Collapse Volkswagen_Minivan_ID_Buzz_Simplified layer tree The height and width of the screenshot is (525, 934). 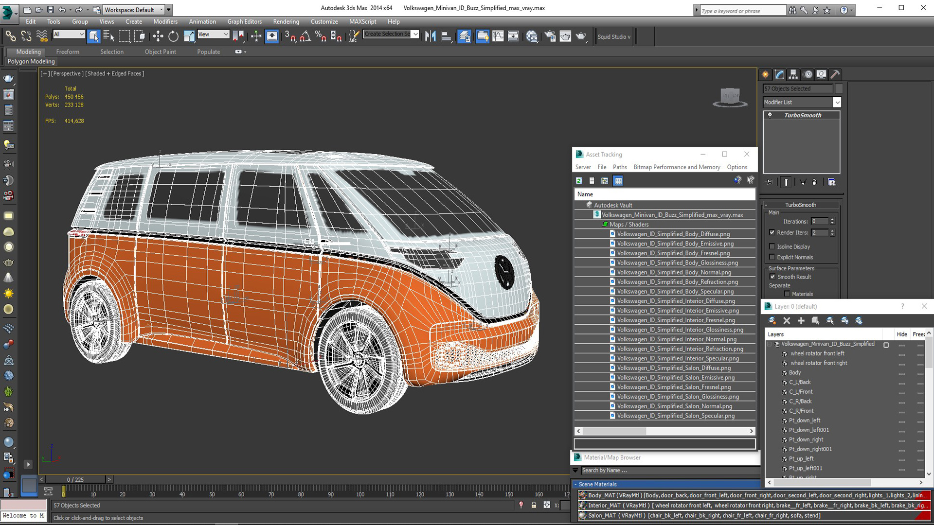point(769,344)
